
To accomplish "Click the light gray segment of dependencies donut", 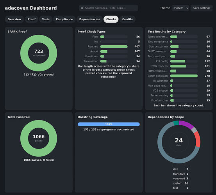I will pos(194,130).
